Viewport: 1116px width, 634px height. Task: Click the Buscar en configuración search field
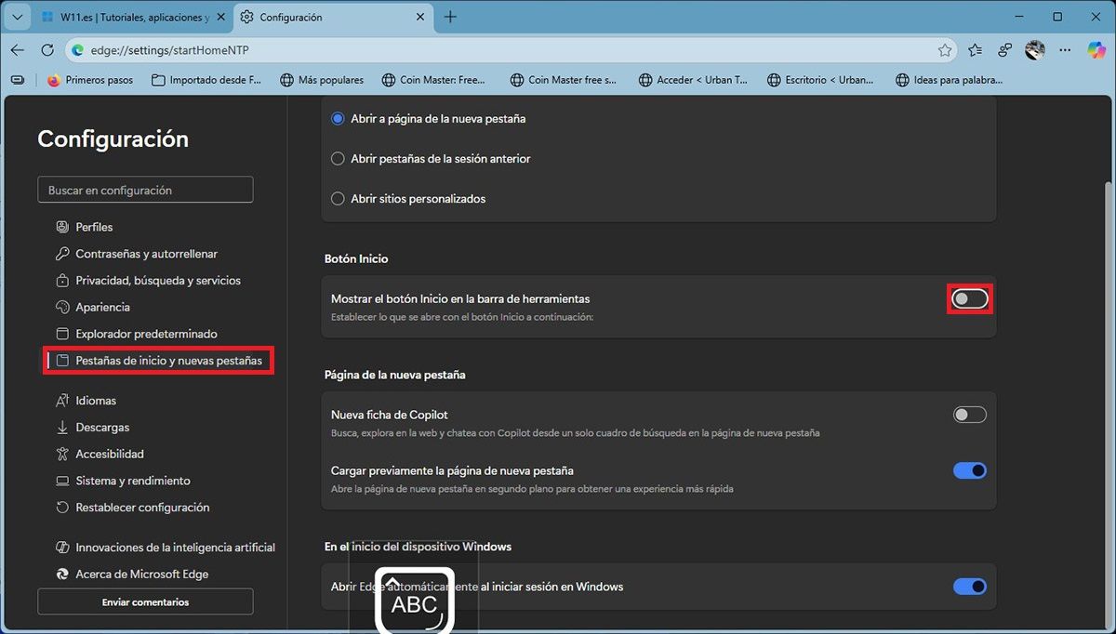(x=145, y=190)
